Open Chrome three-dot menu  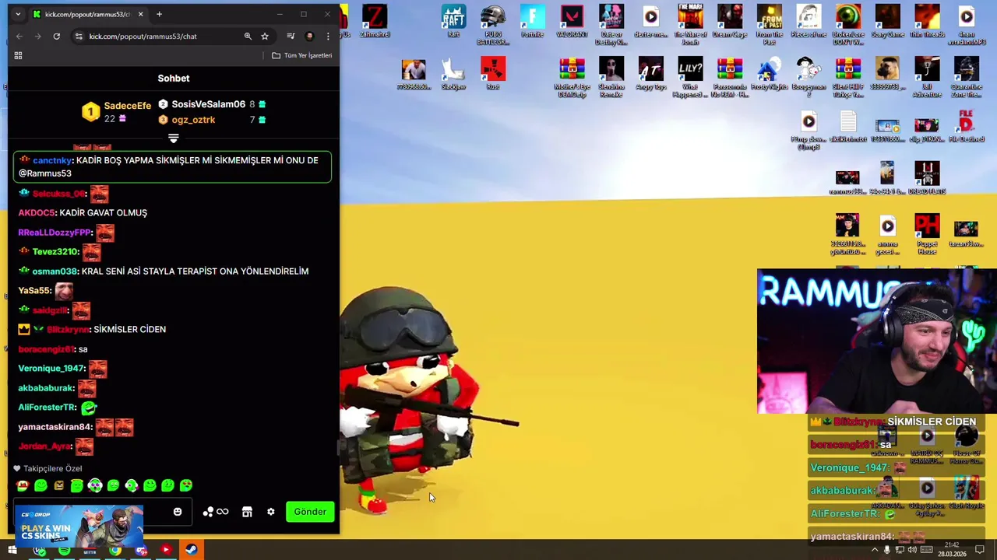[x=328, y=36]
